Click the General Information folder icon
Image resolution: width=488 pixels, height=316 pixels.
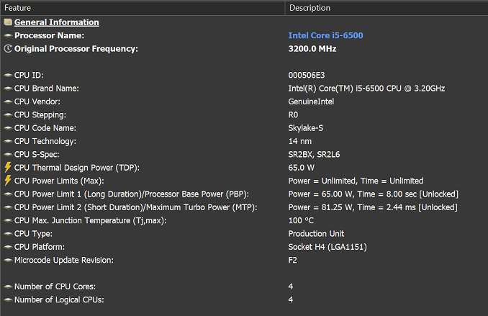(8, 22)
